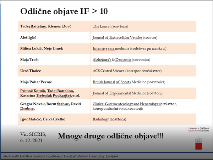Select the Aleš Iglič author cell

click(x=30, y=37)
